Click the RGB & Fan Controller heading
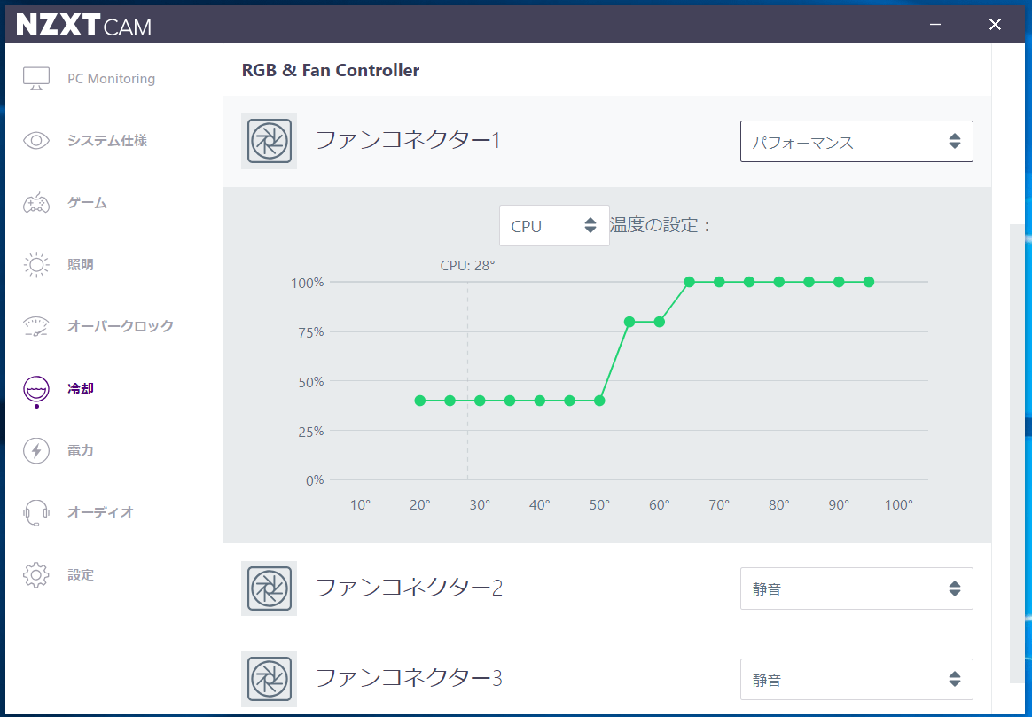The width and height of the screenshot is (1032, 717). click(x=331, y=70)
